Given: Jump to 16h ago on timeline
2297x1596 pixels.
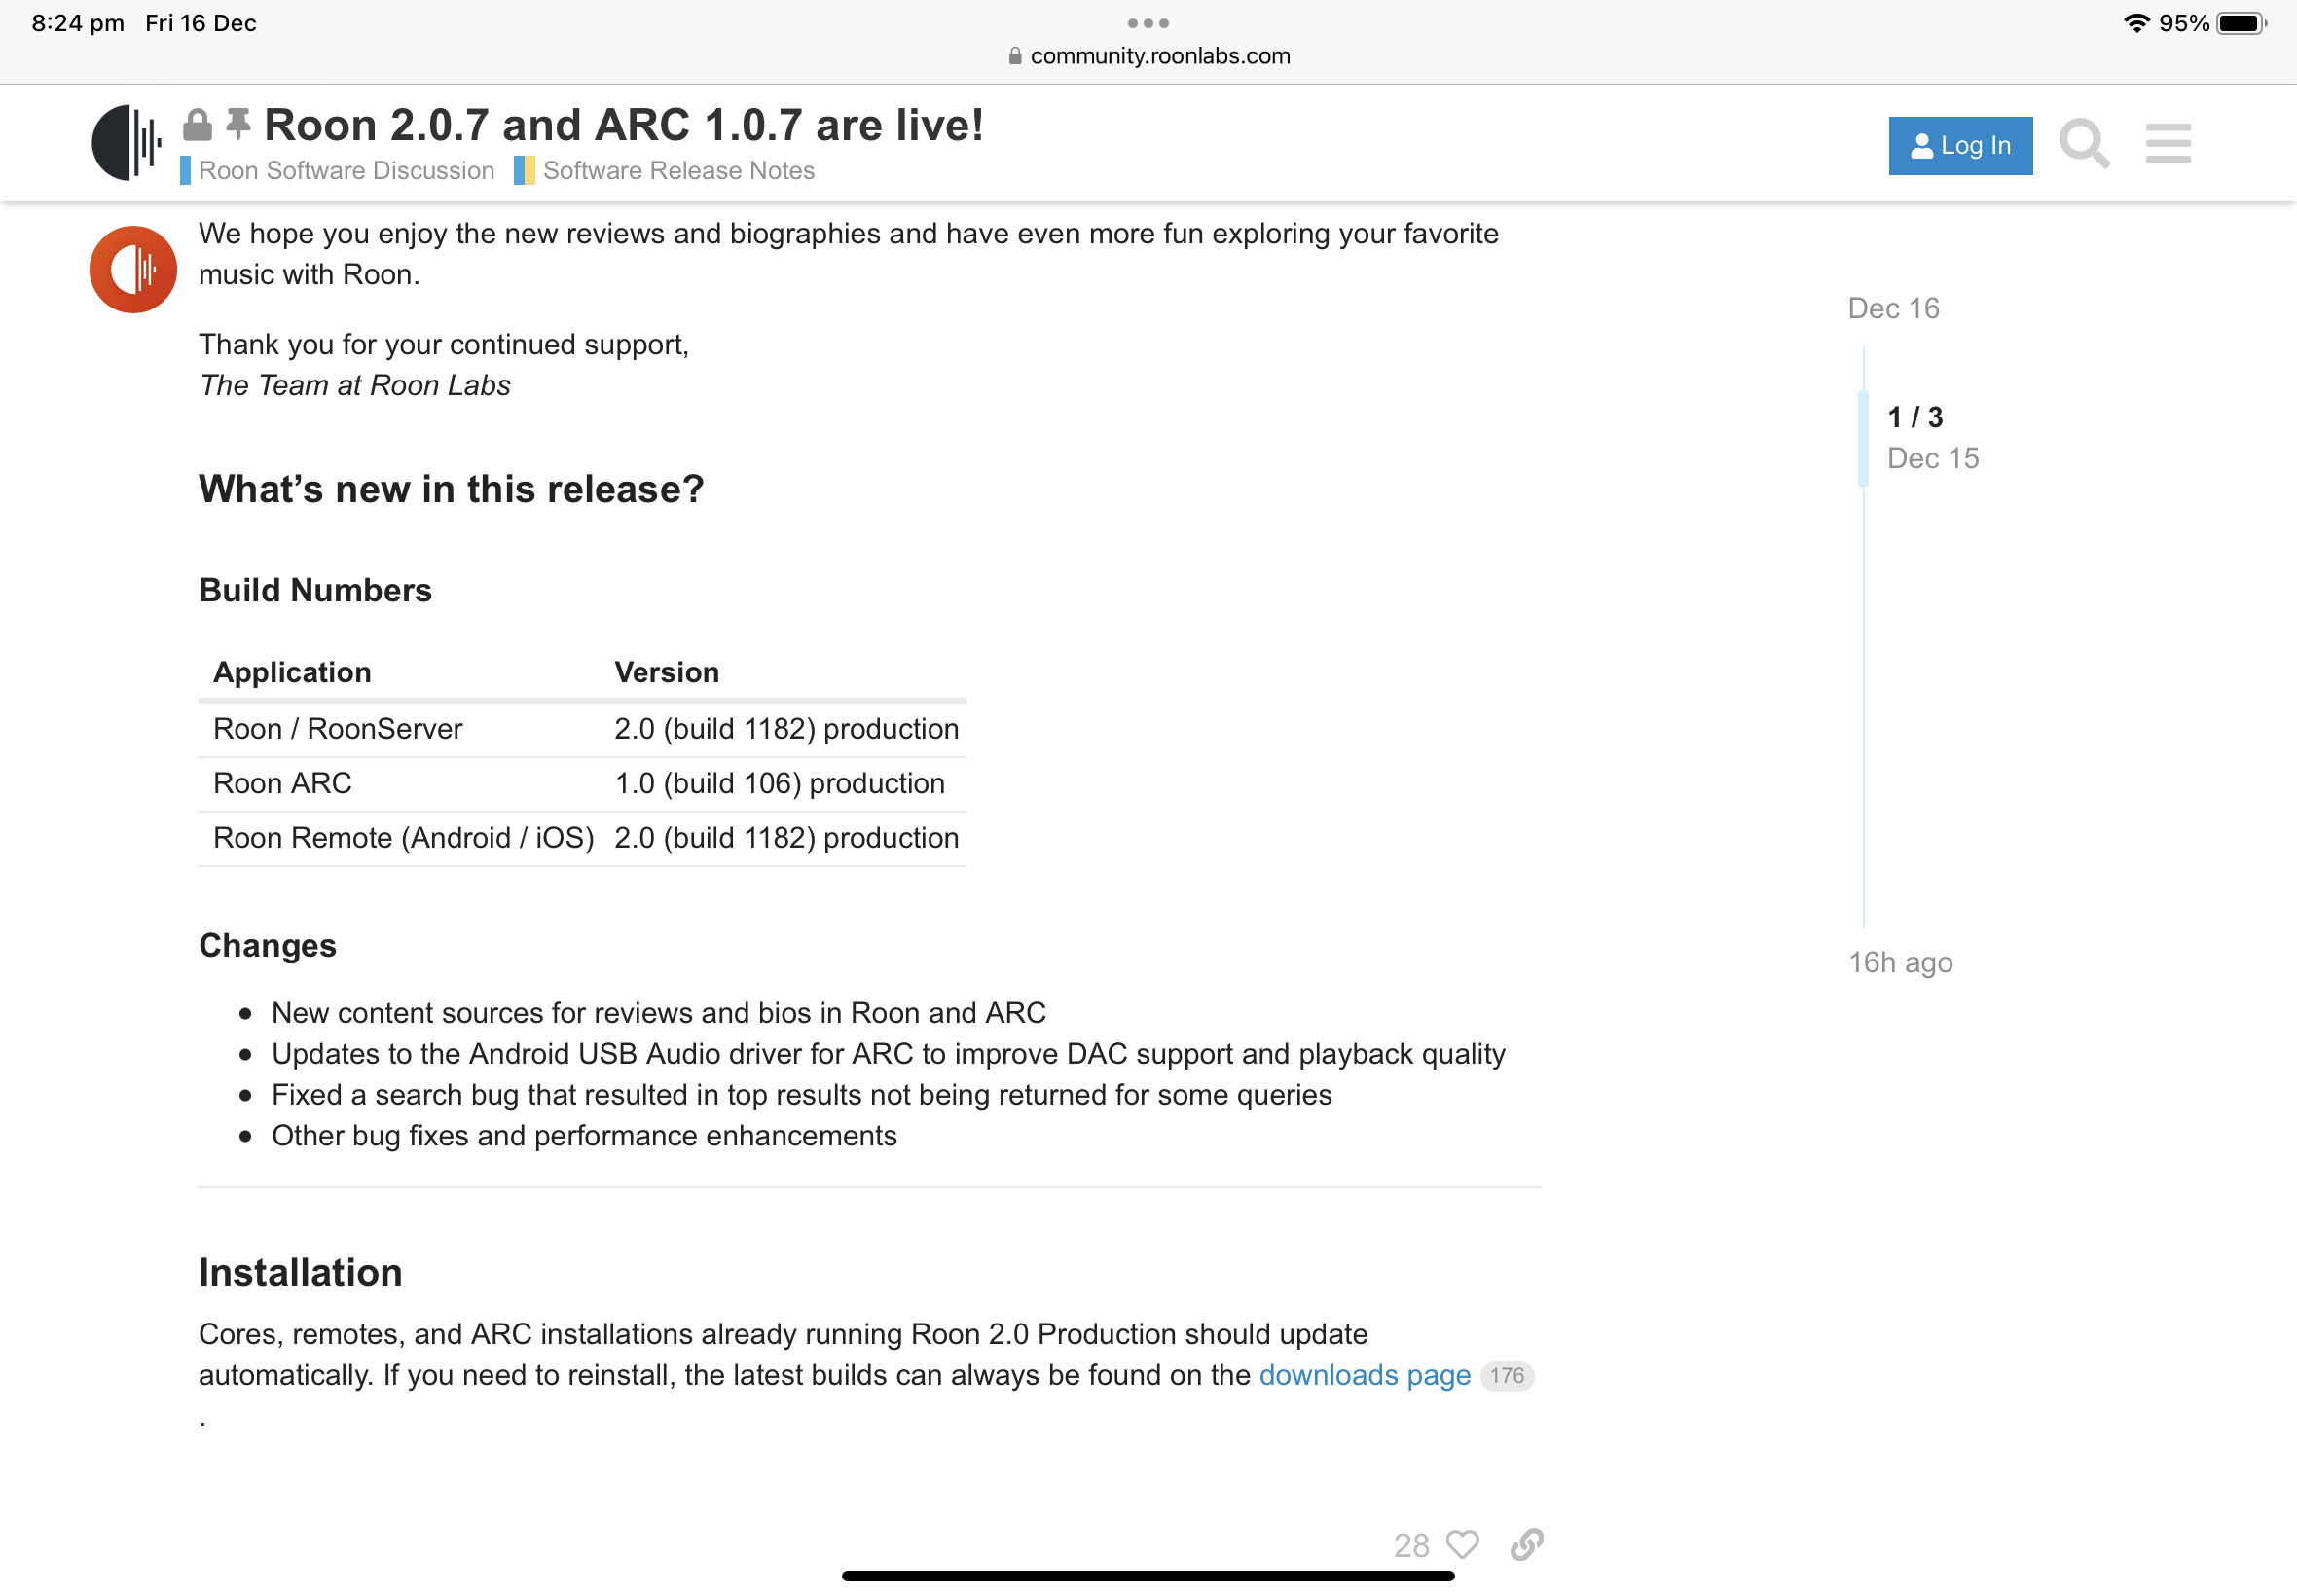Looking at the screenshot, I should tap(1900, 962).
